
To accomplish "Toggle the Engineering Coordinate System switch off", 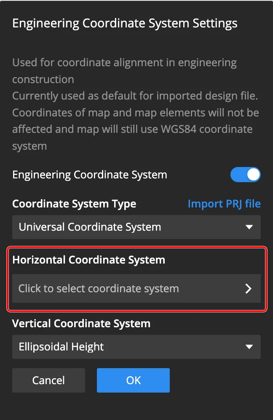I will (245, 175).
